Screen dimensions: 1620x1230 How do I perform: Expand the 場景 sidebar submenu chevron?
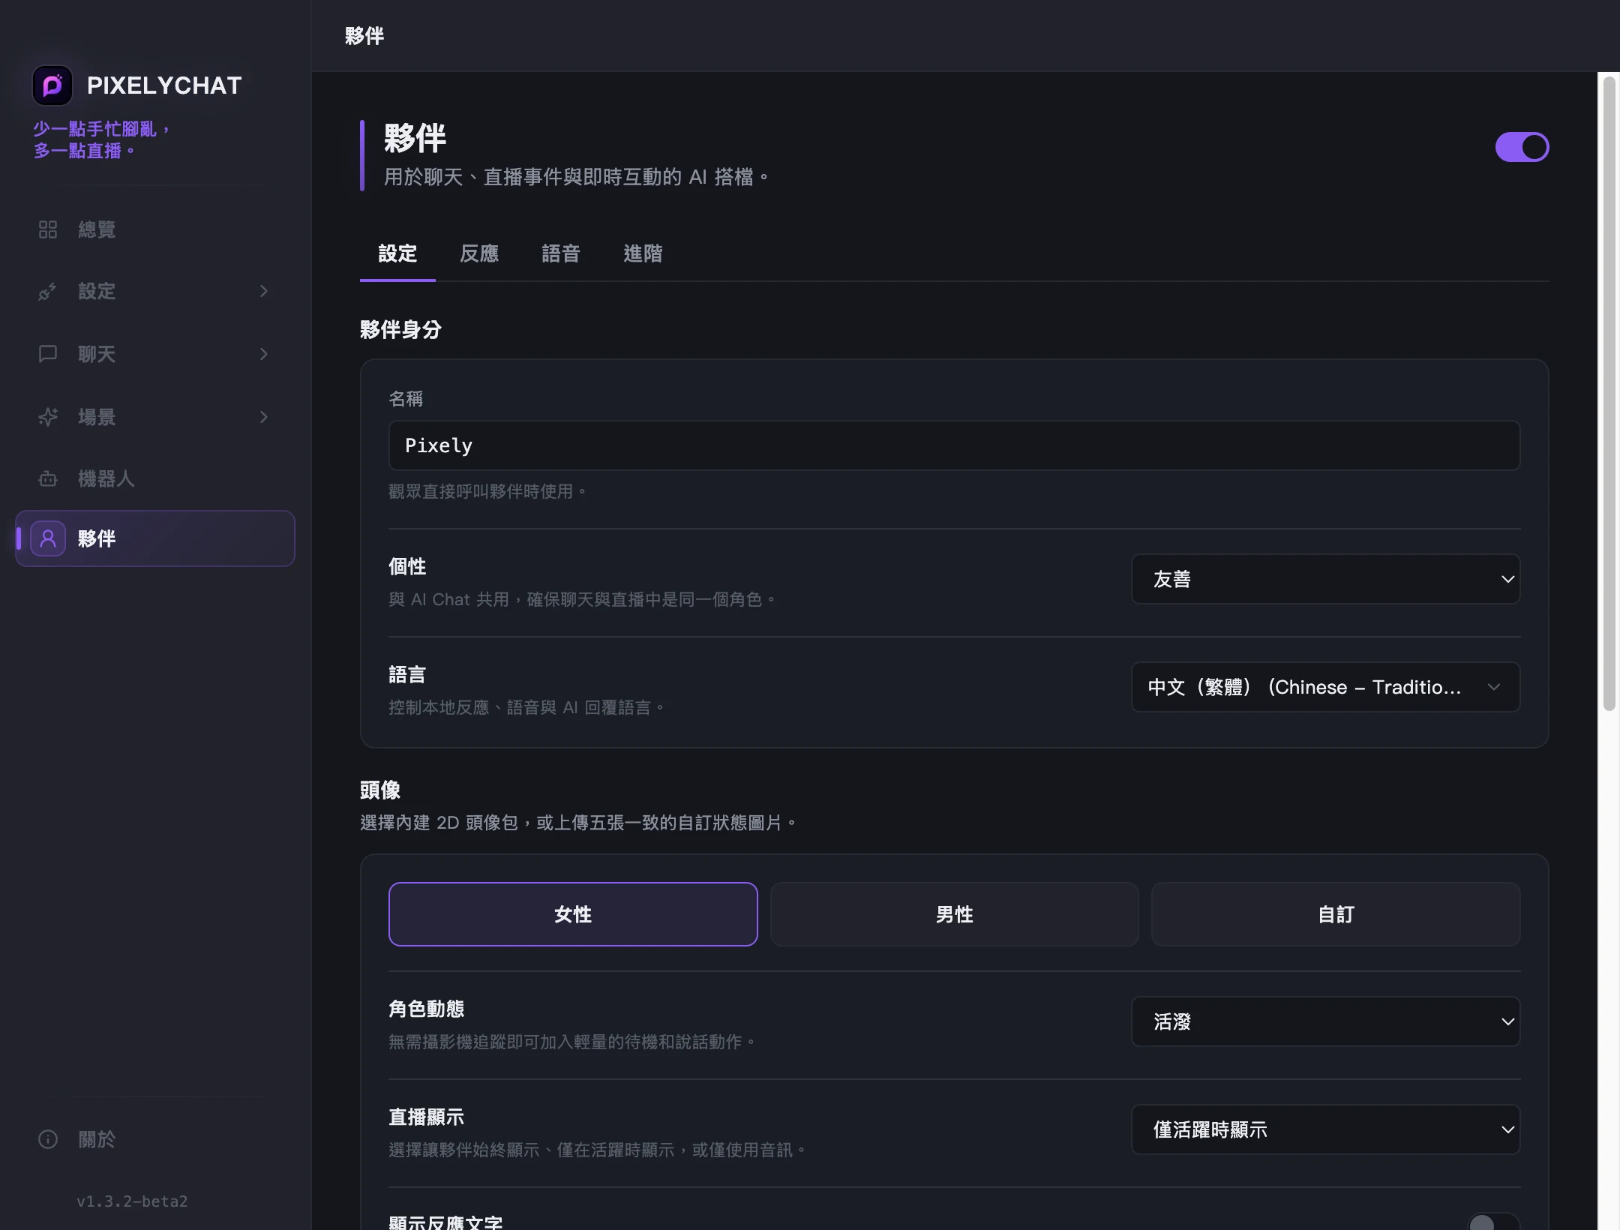[x=263, y=417]
